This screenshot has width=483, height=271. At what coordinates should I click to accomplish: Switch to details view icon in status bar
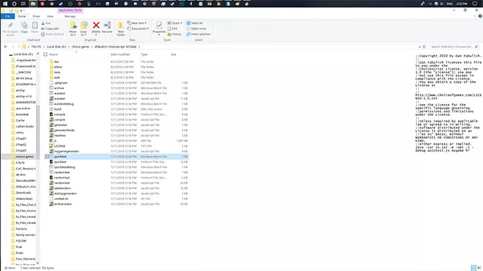pyautogui.click(x=473, y=268)
